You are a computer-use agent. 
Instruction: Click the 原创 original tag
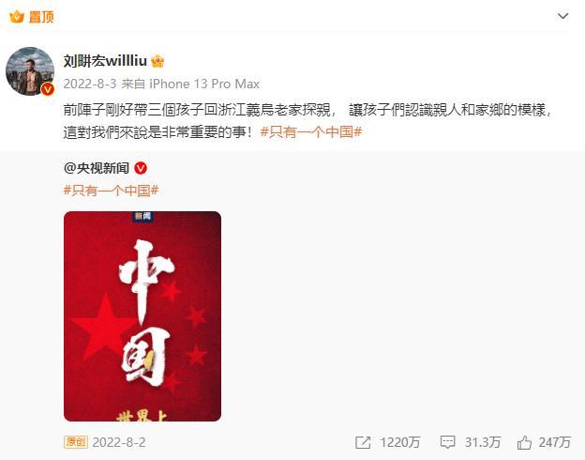(x=76, y=442)
